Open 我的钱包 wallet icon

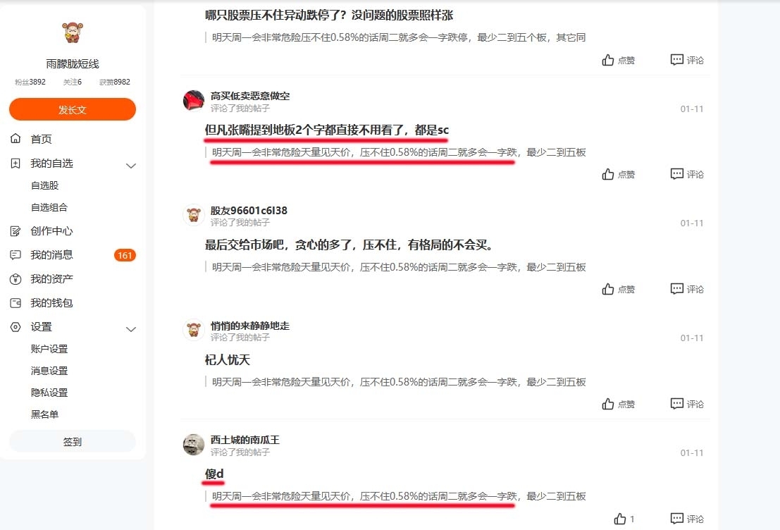point(16,302)
